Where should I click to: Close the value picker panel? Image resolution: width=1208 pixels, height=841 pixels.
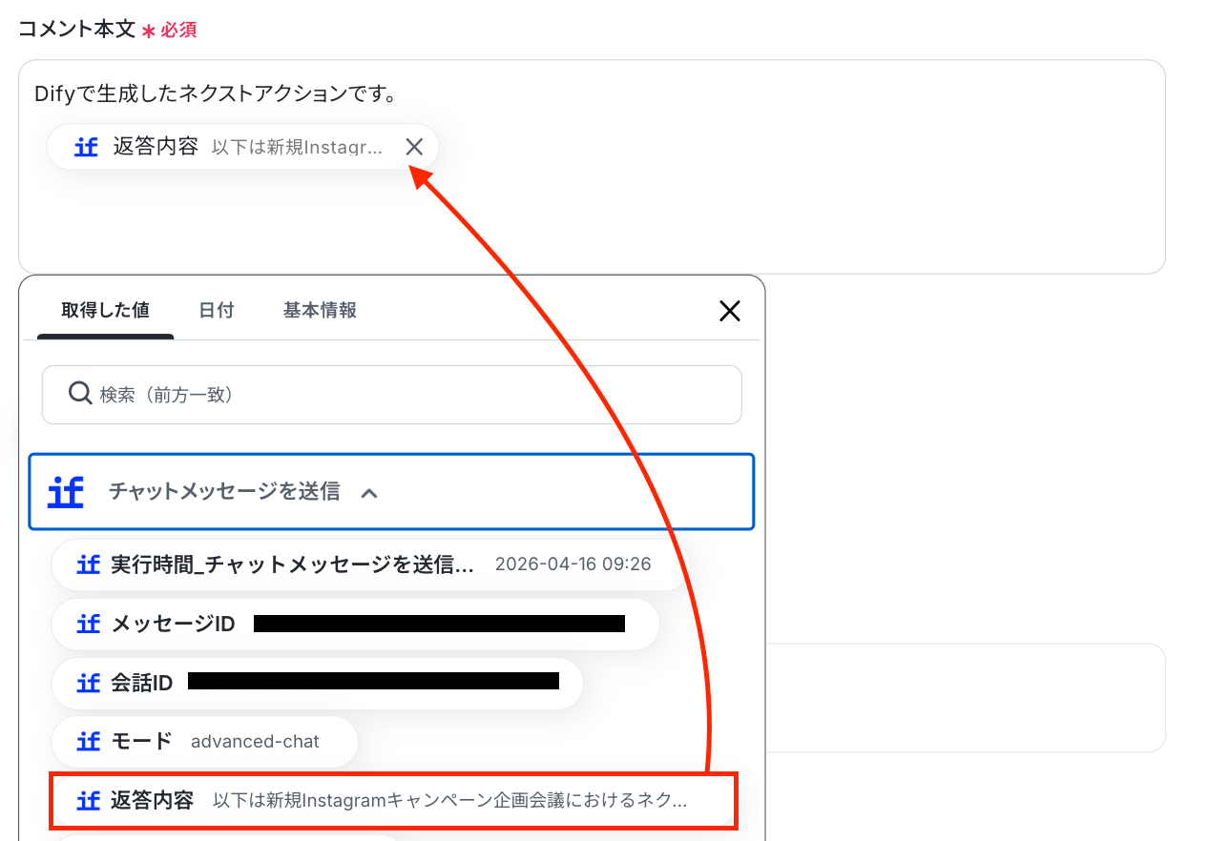[x=730, y=311]
